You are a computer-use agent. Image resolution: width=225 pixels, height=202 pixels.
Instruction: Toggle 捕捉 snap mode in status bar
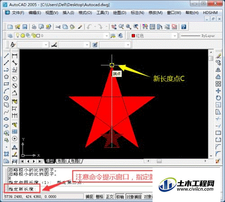[x=90, y=197]
